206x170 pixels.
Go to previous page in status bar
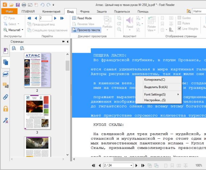tap(100, 166)
